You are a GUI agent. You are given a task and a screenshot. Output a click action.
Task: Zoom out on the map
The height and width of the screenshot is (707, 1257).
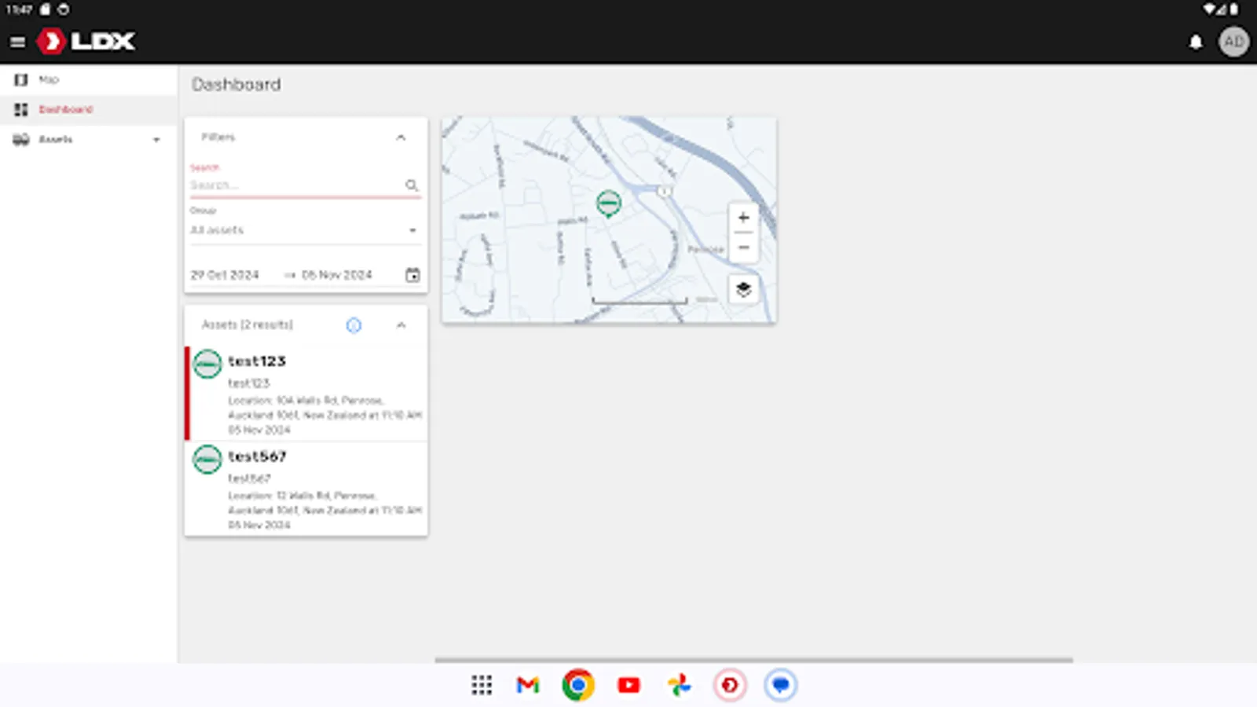click(742, 247)
